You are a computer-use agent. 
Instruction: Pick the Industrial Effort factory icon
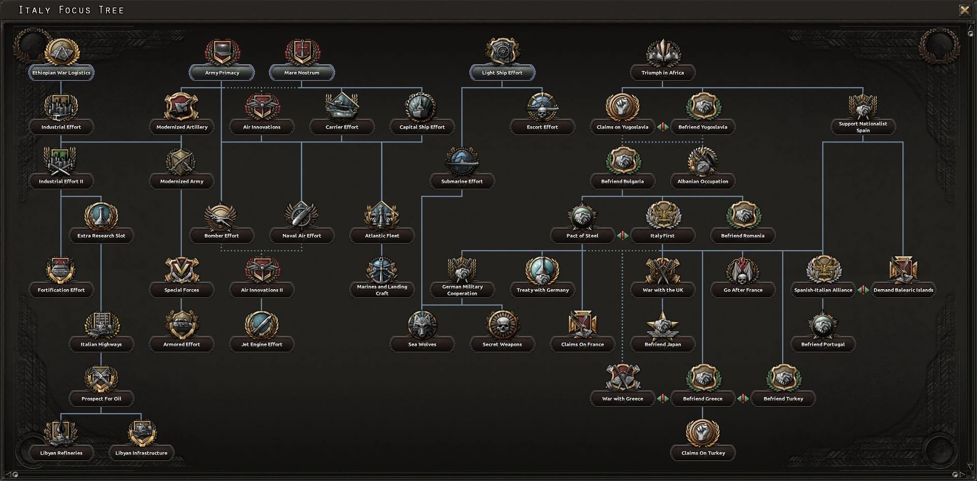[x=61, y=107]
